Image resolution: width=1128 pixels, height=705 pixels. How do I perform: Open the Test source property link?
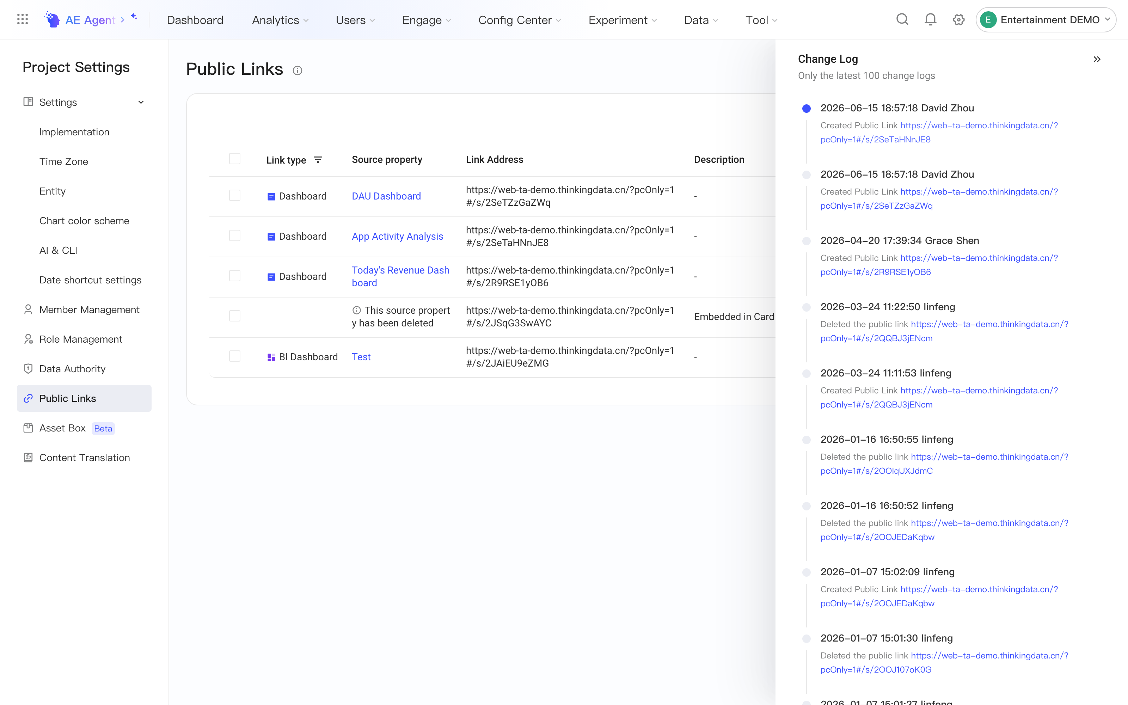(361, 357)
